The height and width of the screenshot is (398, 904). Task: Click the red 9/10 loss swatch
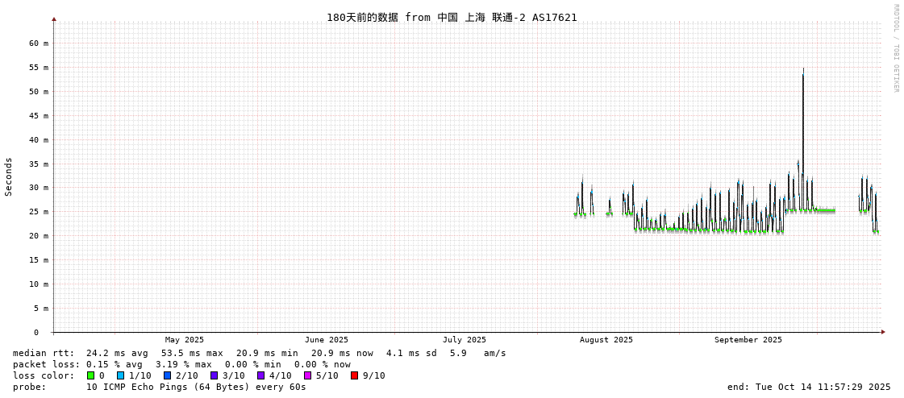click(354, 375)
